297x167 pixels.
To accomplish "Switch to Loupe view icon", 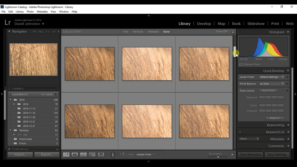I will [75, 155].
